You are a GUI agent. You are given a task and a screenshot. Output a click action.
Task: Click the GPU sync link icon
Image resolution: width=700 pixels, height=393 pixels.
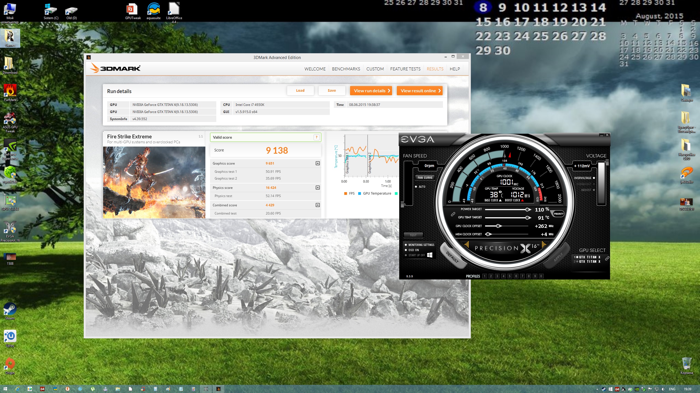[607, 258]
